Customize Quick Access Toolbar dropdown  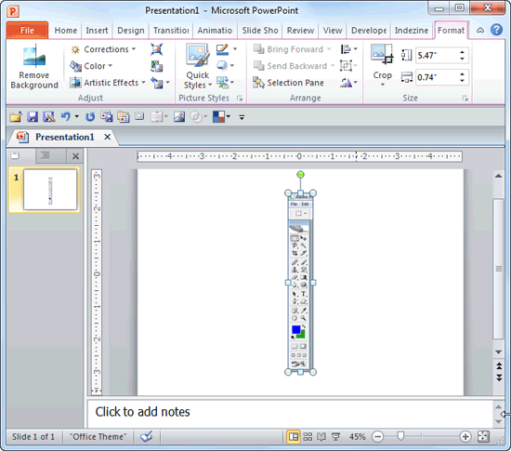tap(242, 117)
